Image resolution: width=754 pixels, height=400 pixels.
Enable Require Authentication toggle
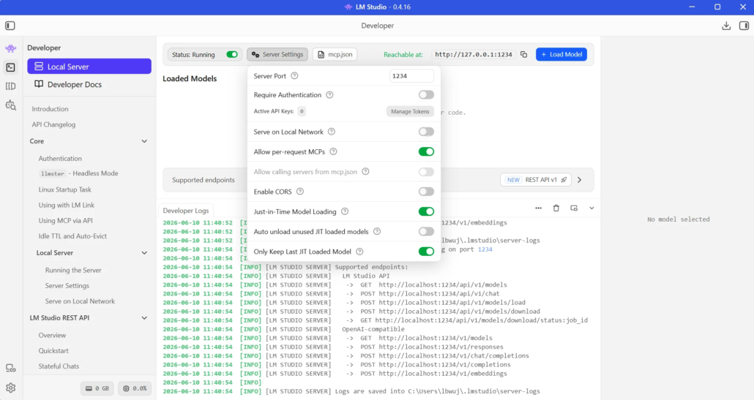[426, 95]
